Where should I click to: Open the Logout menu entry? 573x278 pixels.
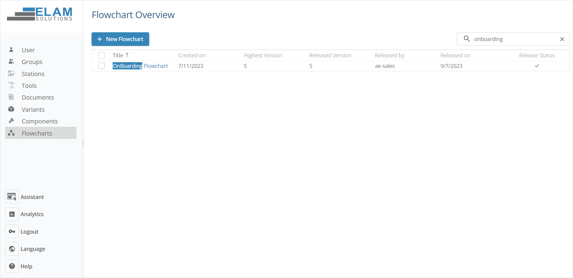(x=29, y=231)
